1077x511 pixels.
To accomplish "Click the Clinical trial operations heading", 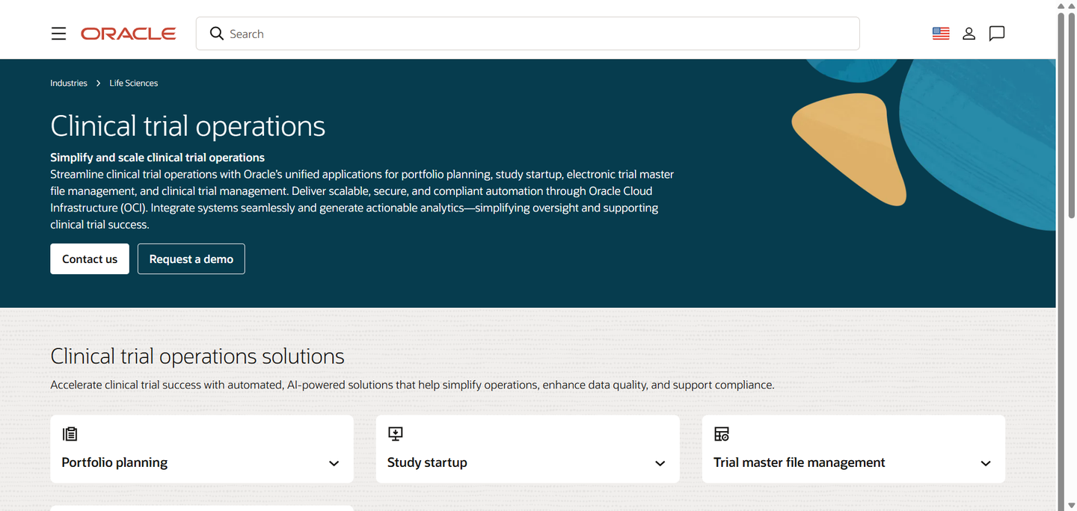I will point(188,126).
